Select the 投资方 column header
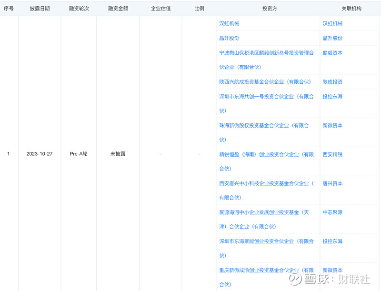 [270, 9]
